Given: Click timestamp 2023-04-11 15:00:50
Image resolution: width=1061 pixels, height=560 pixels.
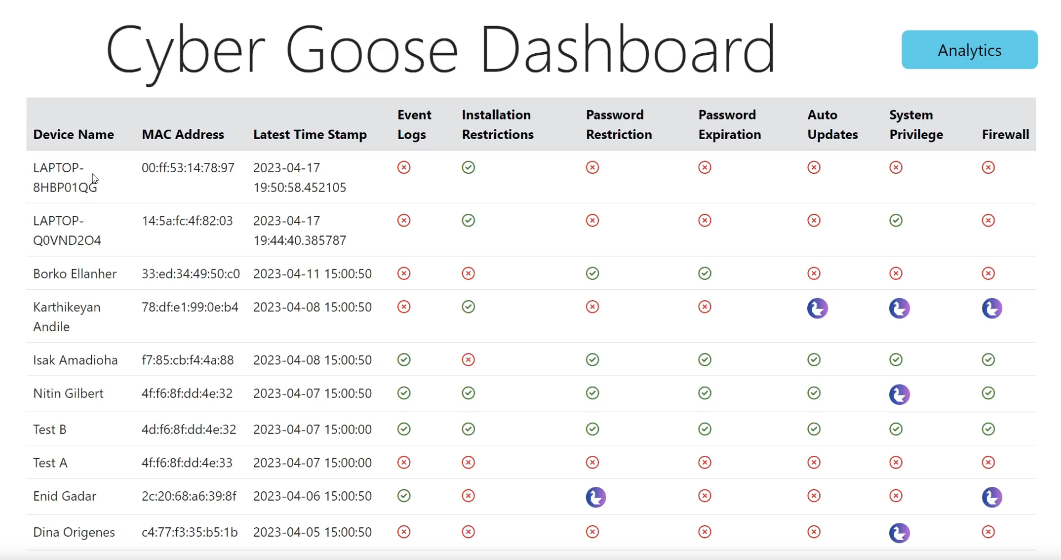Looking at the screenshot, I should 312,274.
